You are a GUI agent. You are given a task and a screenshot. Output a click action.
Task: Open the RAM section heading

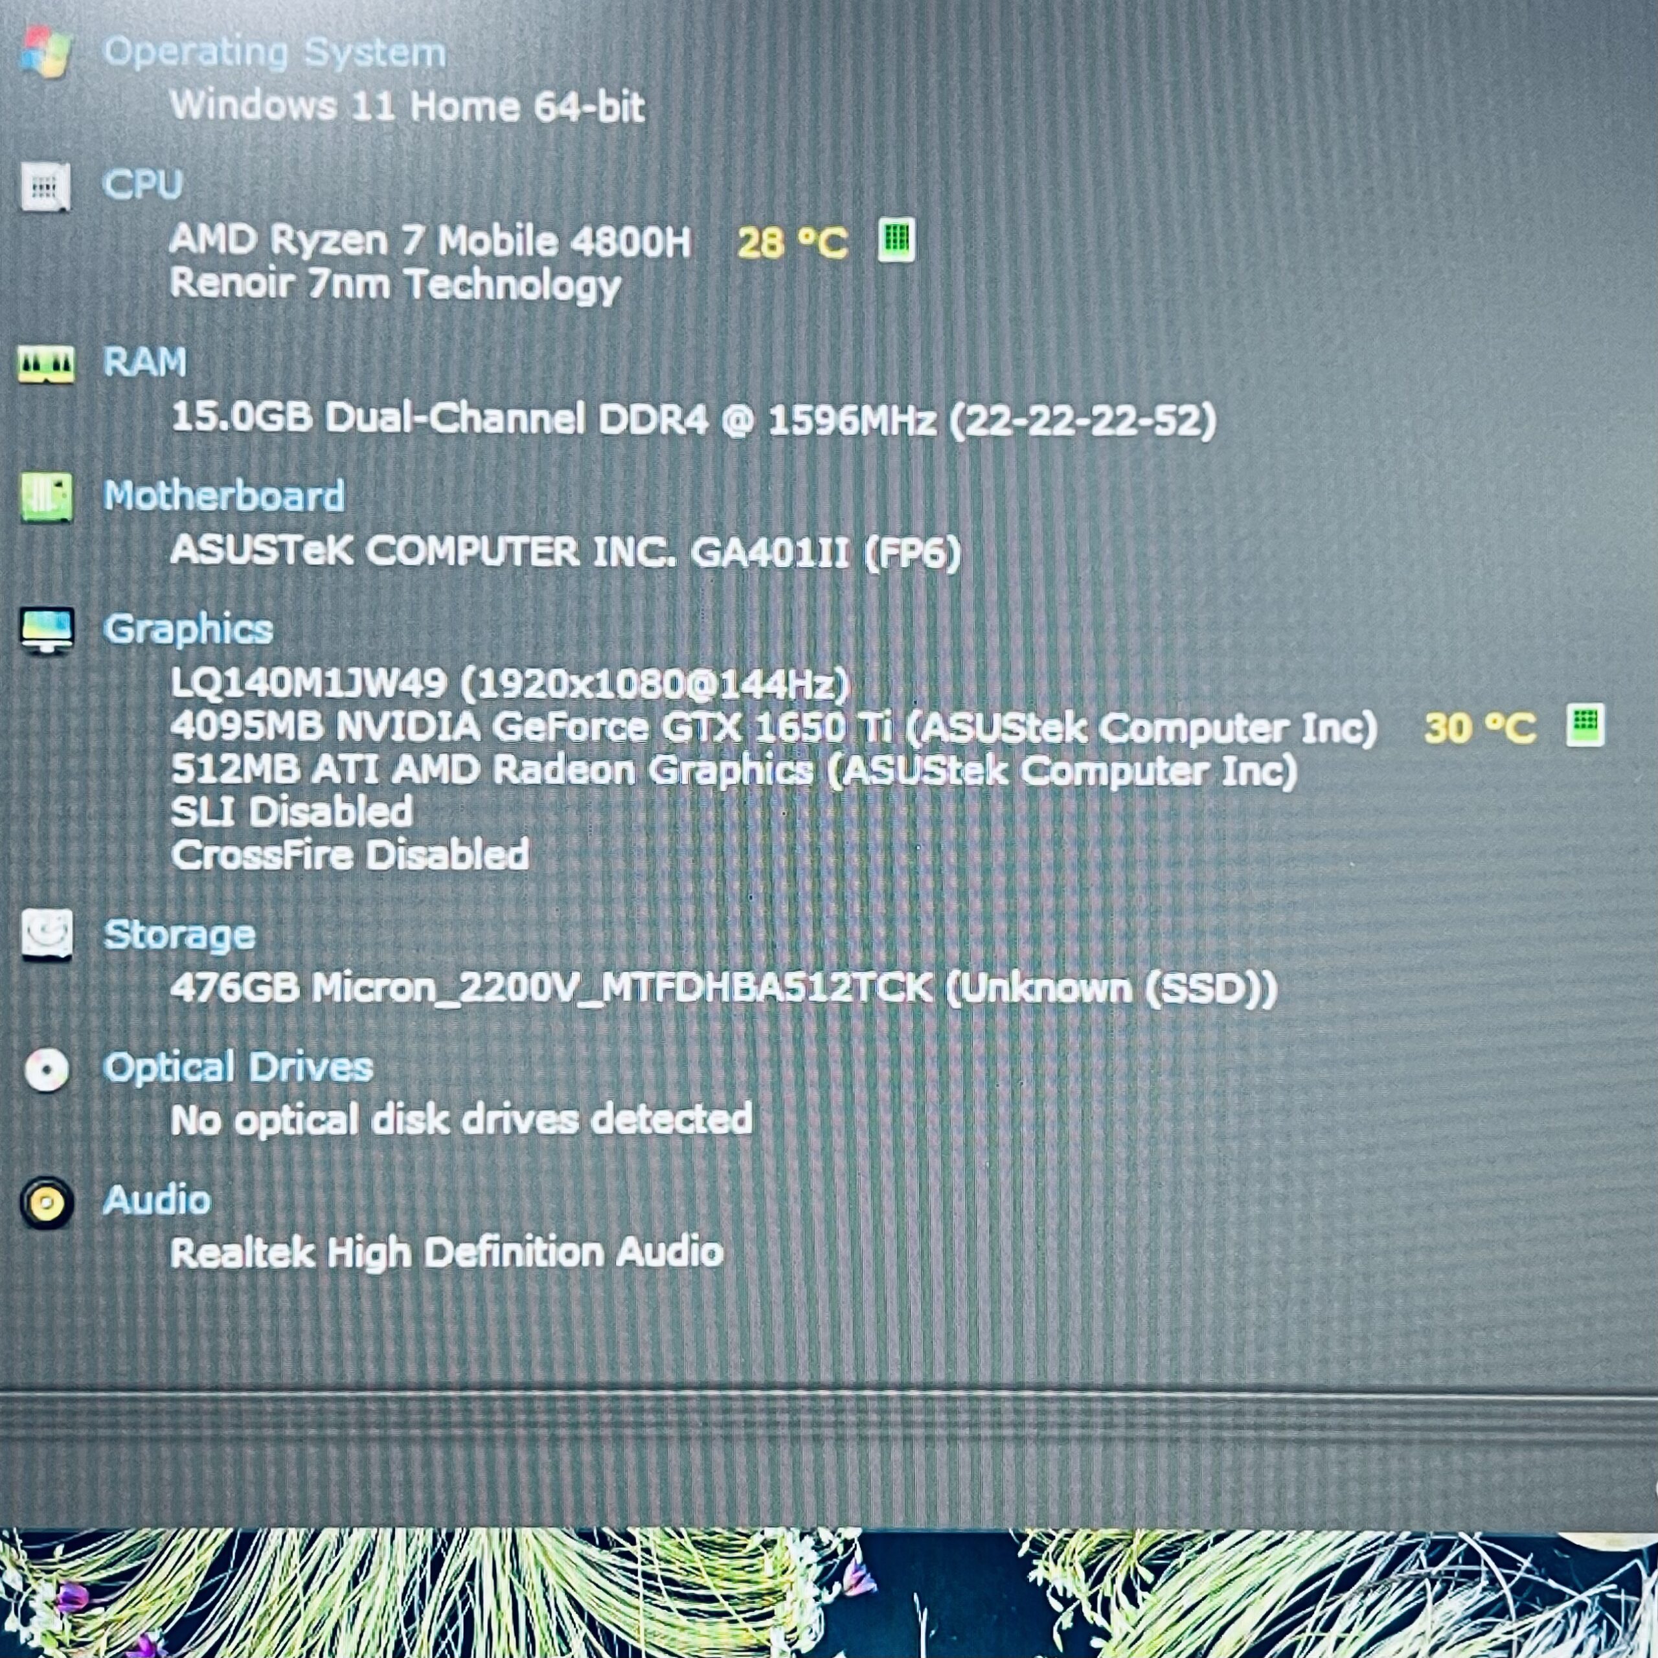point(144,361)
